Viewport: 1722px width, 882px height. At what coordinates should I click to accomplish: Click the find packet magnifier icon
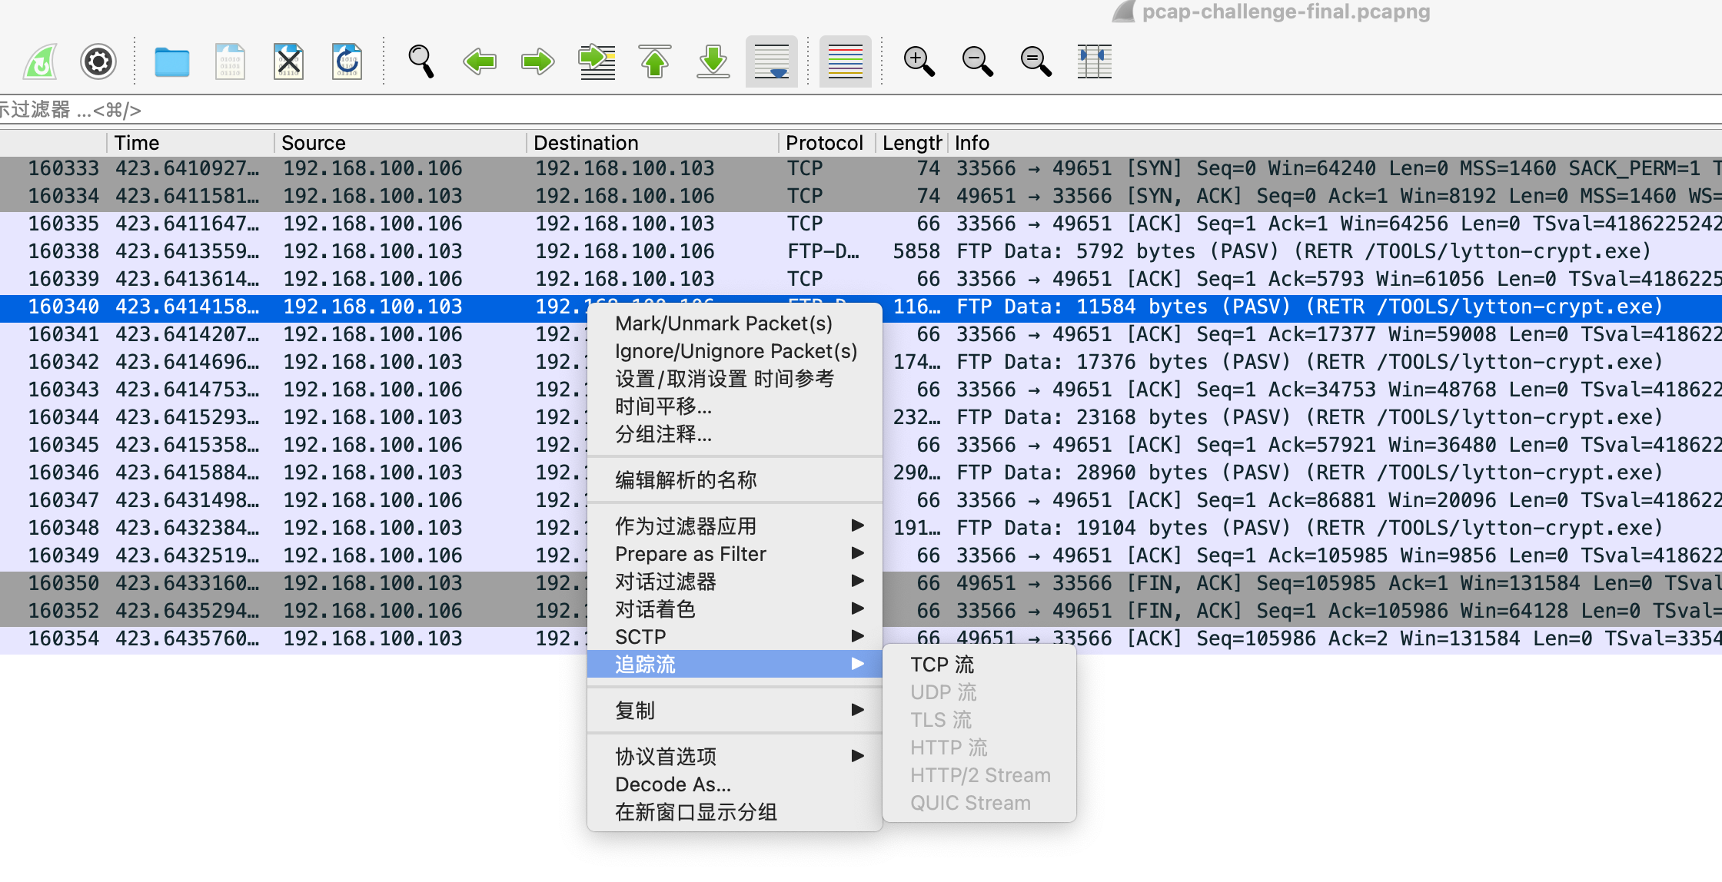[x=421, y=61]
